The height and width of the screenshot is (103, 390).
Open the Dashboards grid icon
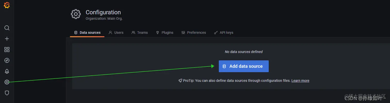[7, 49]
